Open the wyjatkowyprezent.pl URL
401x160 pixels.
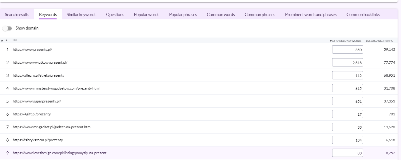pyautogui.click(x=40, y=62)
